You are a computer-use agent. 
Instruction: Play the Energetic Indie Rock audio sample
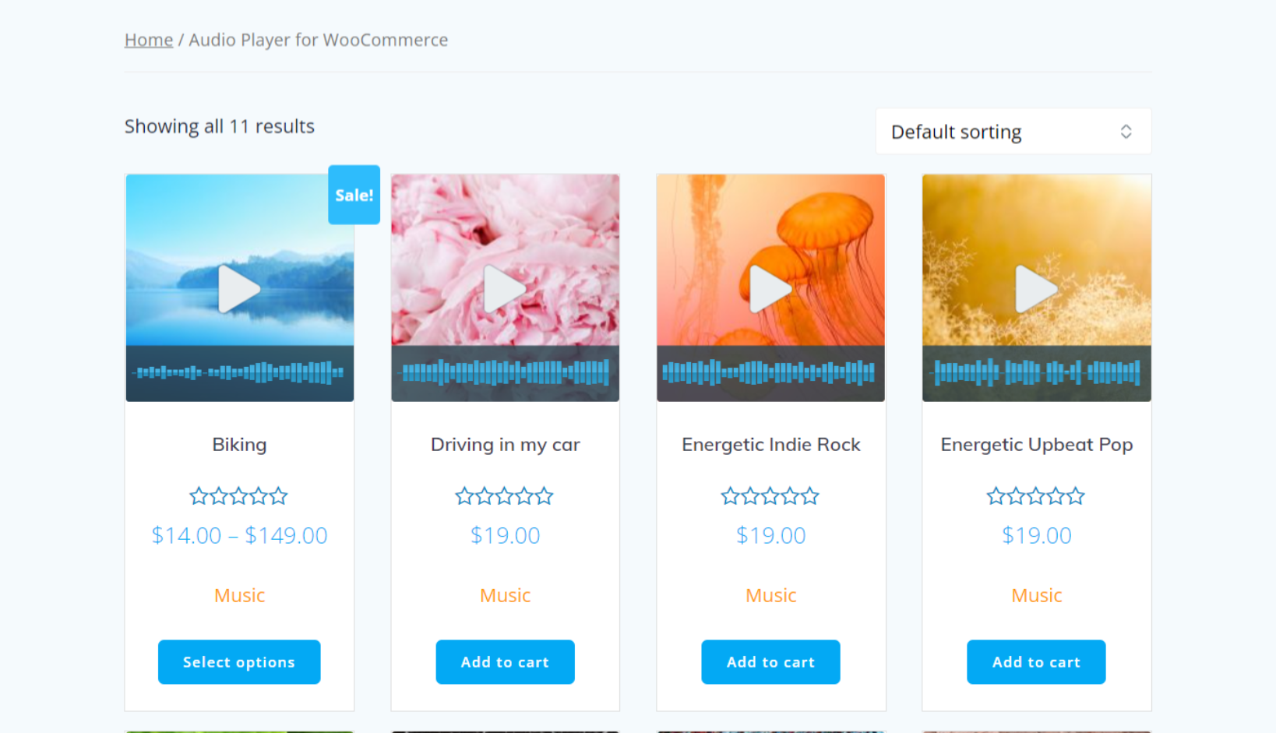770,289
